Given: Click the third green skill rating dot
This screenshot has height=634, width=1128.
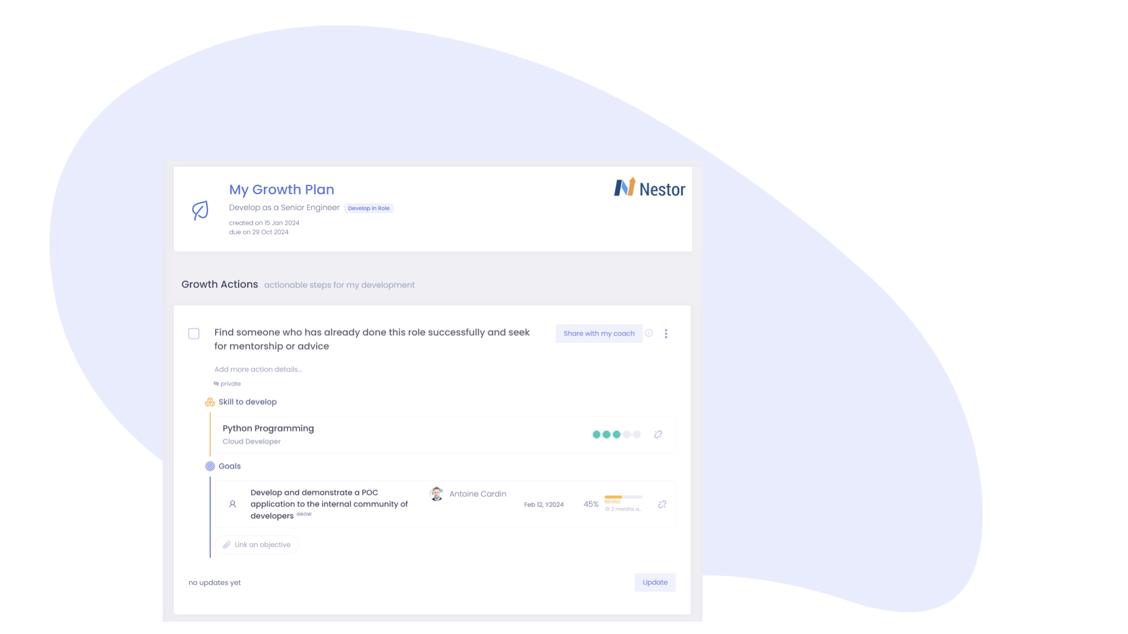Looking at the screenshot, I should point(616,434).
